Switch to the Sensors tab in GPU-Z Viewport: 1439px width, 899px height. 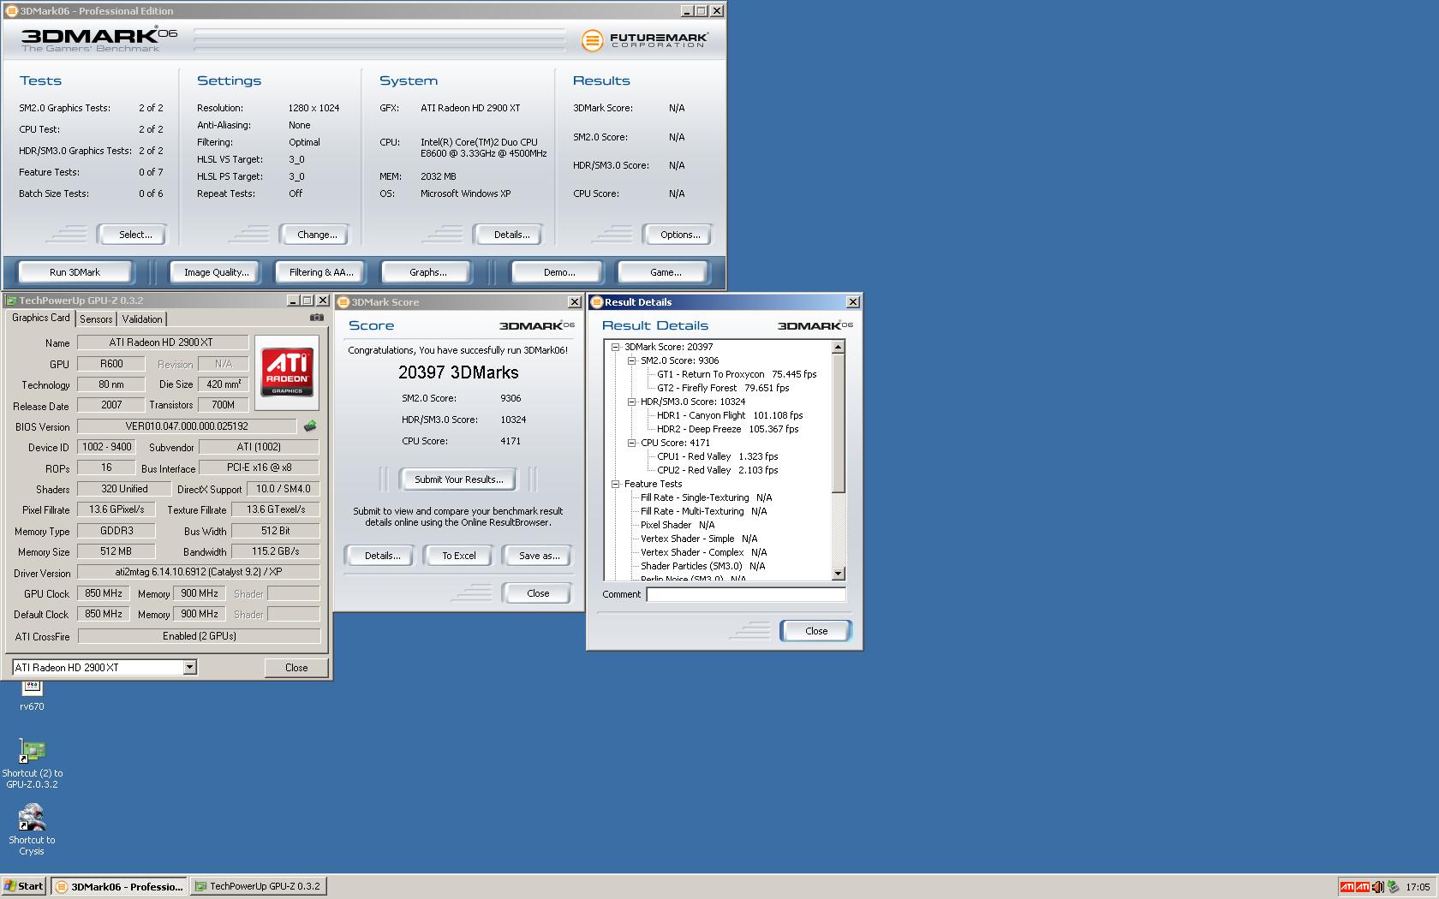(96, 319)
